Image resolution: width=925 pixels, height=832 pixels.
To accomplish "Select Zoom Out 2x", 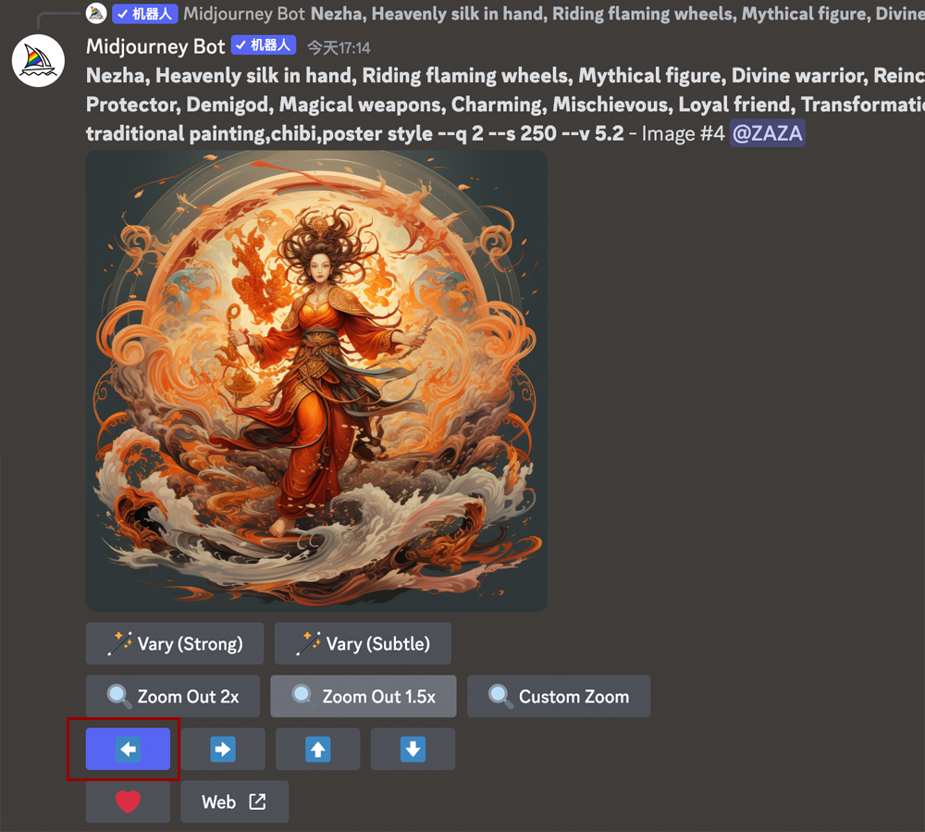I will pyautogui.click(x=175, y=696).
